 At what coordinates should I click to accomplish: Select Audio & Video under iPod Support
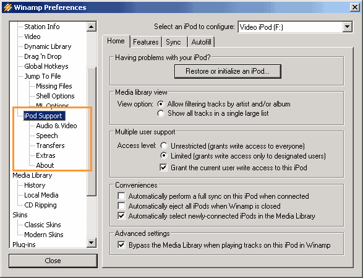(56, 126)
